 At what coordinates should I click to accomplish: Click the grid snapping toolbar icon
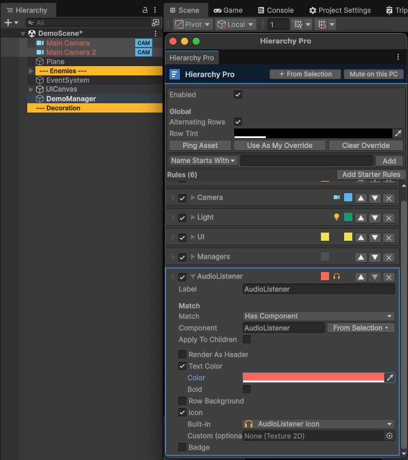pyautogui.click(x=298, y=24)
